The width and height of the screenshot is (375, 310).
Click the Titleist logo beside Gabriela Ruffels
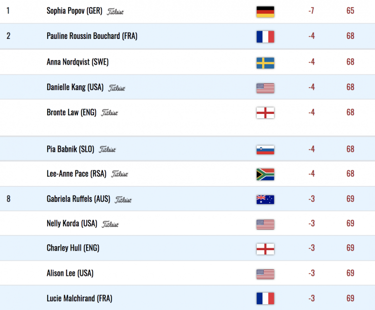point(123,199)
